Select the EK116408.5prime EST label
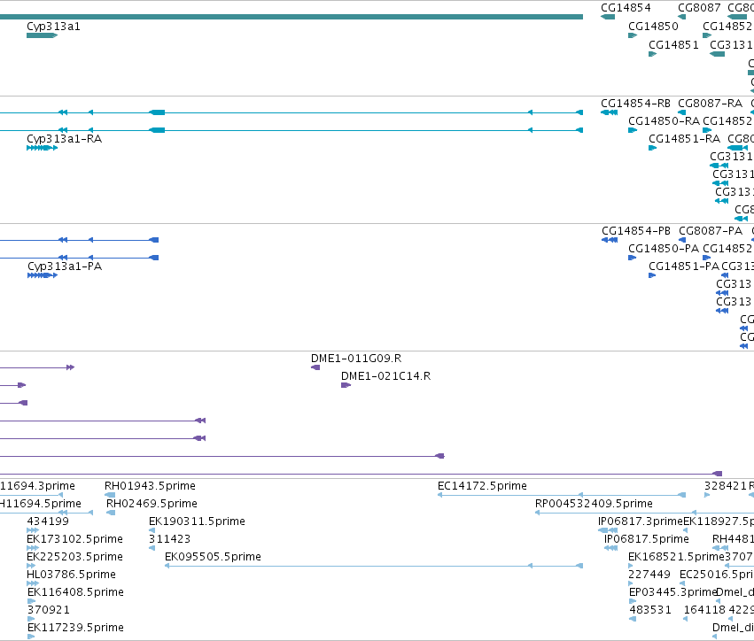The height and width of the screenshot is (641, 754). coord(75,592)
